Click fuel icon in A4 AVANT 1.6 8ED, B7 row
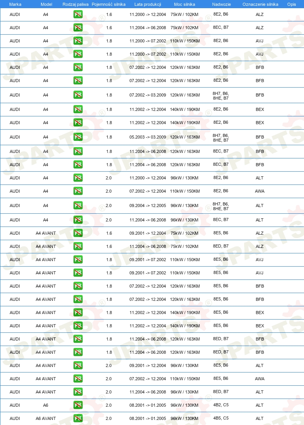Viewport: 304px width, 425px height. click(x=78, y=246)
